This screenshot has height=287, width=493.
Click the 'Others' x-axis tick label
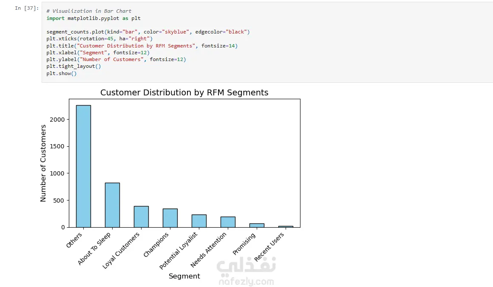tap(74, 240)
